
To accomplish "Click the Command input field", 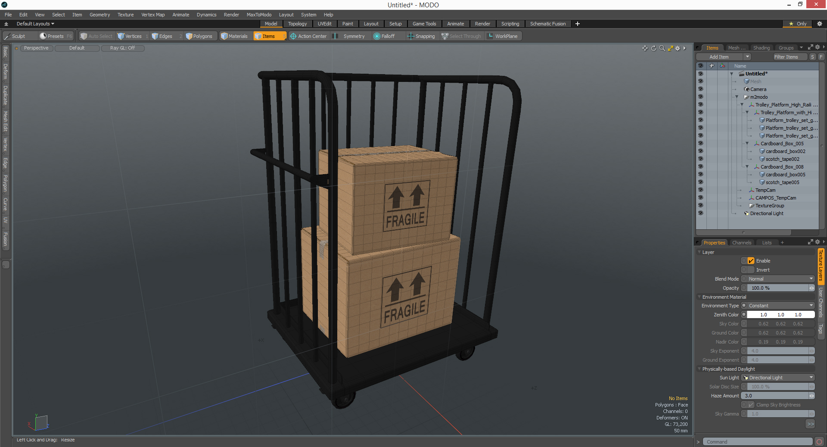I will tap(758, 442).
